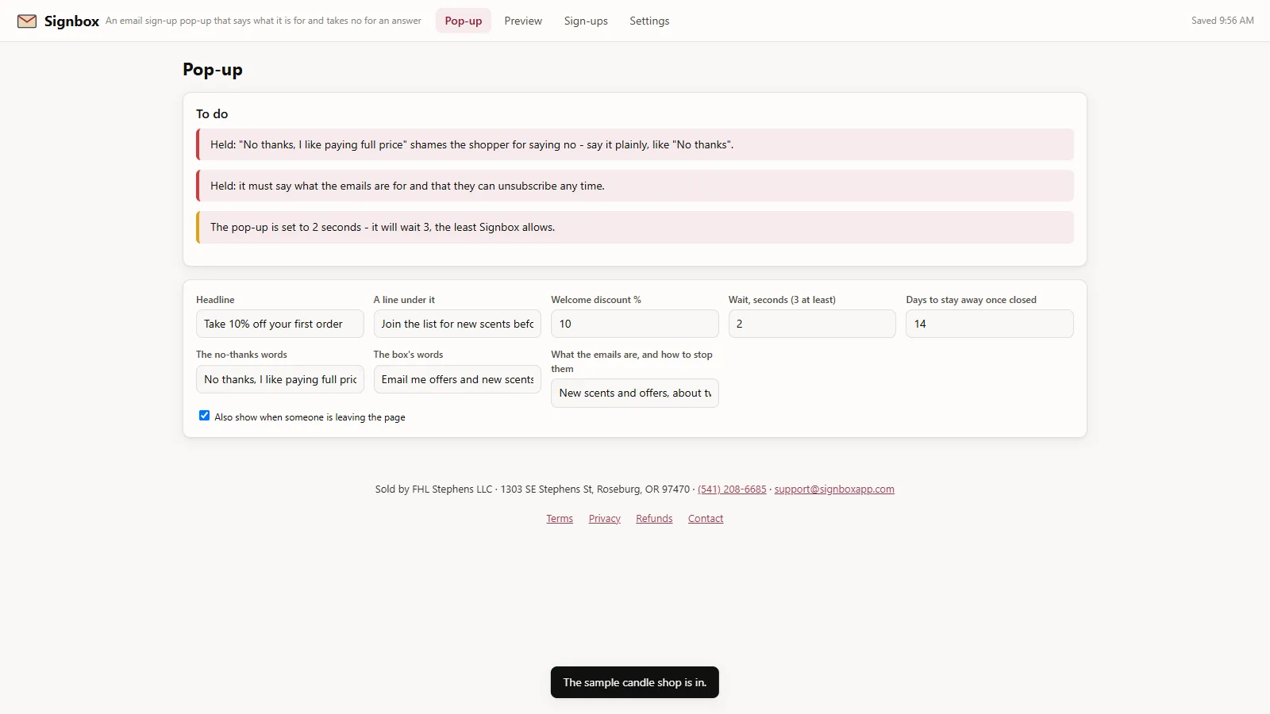This screenshot has height=714, width=1270.
Task: Select the Pop-up tab
Action: point(464,21)
